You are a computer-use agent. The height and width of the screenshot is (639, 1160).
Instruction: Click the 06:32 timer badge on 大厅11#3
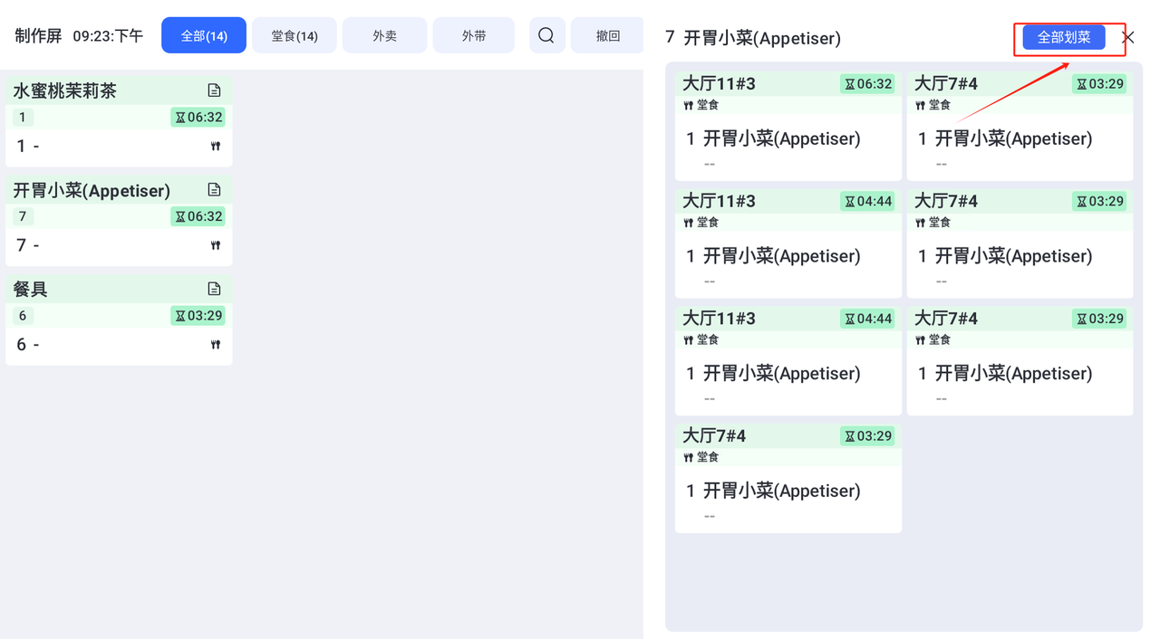[x=867, y=84]
